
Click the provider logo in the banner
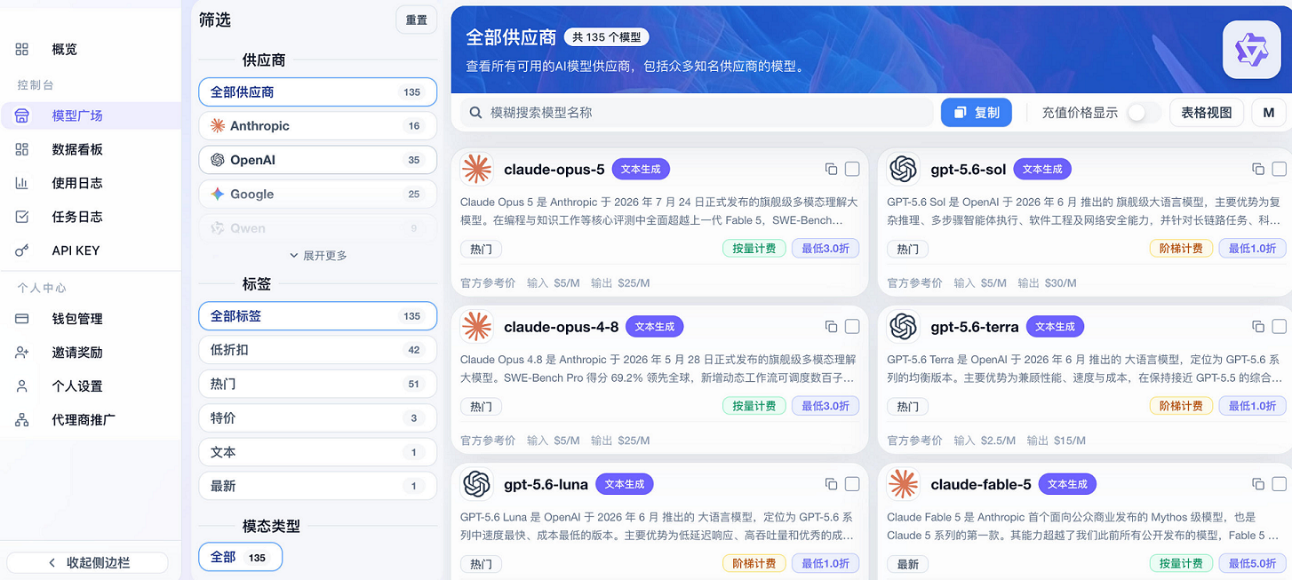(1251, 49)
